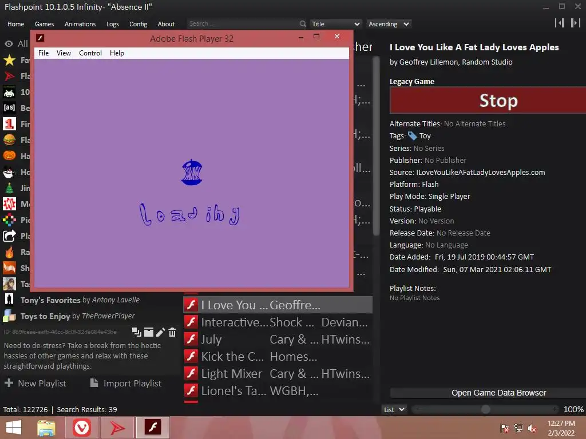Image resolution: width=586 pixels, height=439 pixels.
Task: Open Flash Player File menu
Action: click(43, 53)
